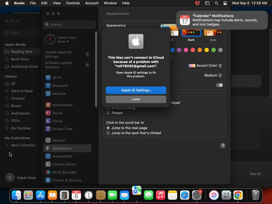Select the Auto appearance thumbnail
Image resolution: width=272 pixels, height=204 pixels.
click(213, 33)
